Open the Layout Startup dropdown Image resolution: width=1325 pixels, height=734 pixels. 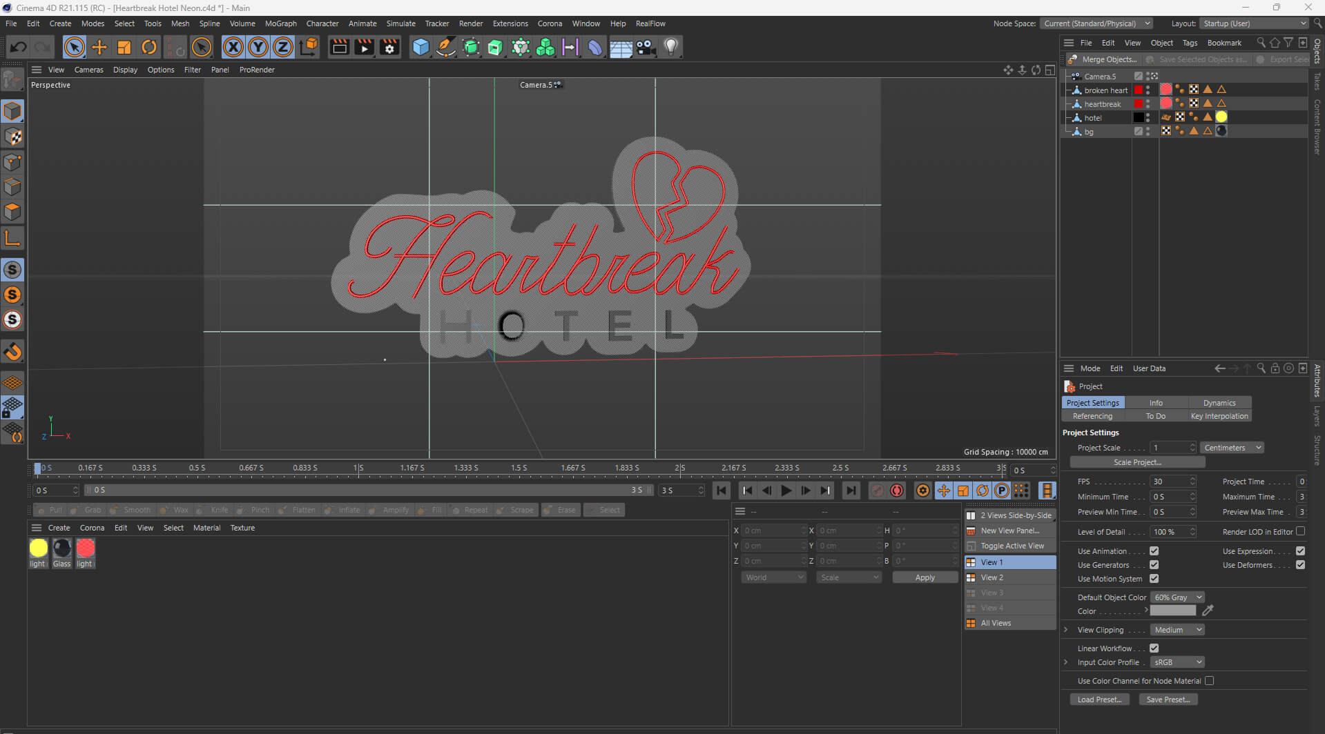1254,23
